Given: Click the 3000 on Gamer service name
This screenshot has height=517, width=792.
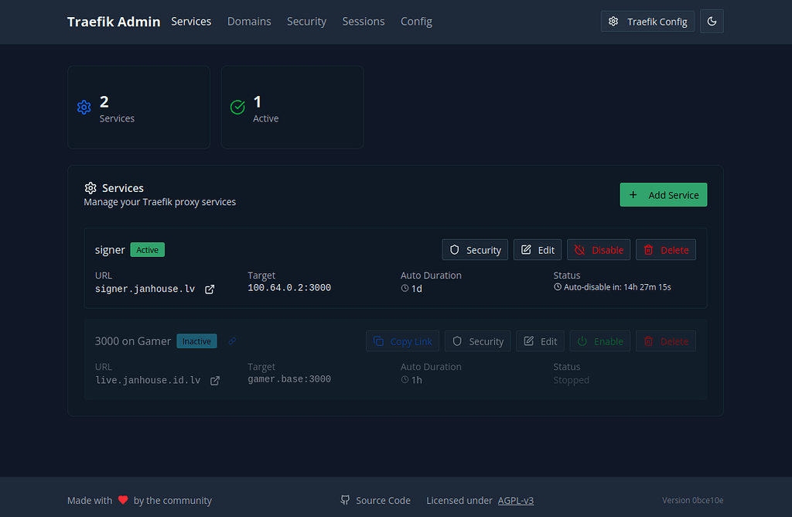Looking at the screenshot, I should 133,341.
